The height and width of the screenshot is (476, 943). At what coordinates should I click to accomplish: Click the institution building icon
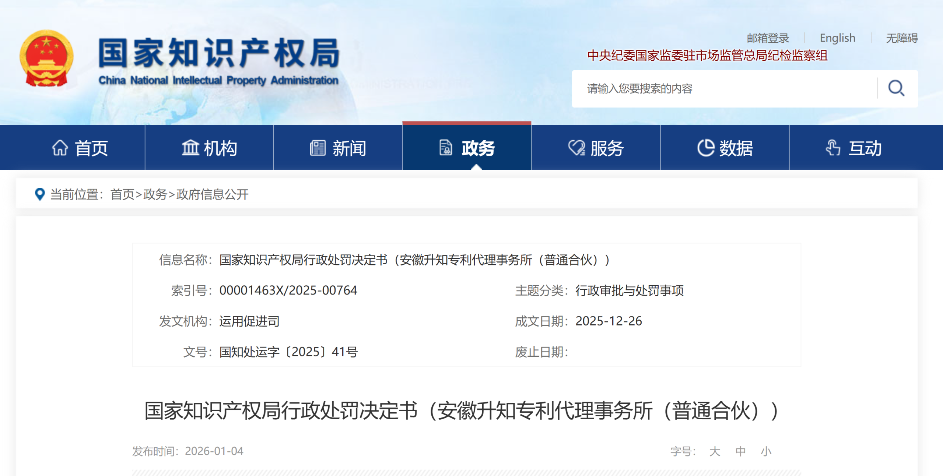pyautogui.click(x=190, y=148)
